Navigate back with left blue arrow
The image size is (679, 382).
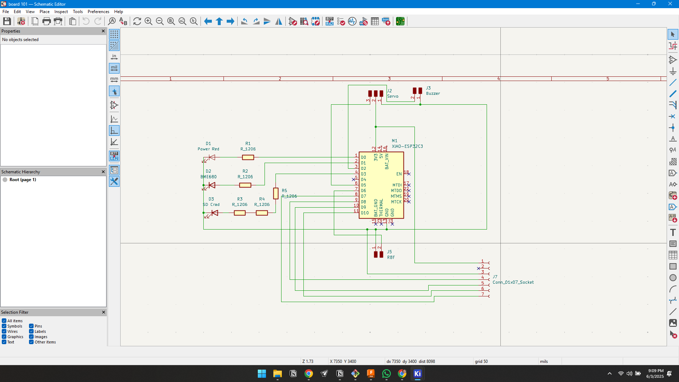point(208,22)
